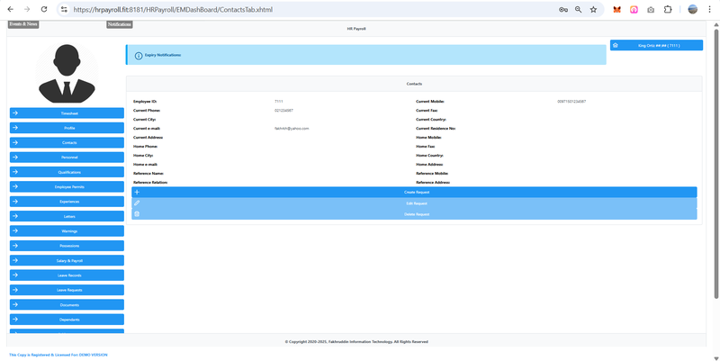720x361 pixels.
Task: Open the Notifications link at top
Action: [120, 24]
